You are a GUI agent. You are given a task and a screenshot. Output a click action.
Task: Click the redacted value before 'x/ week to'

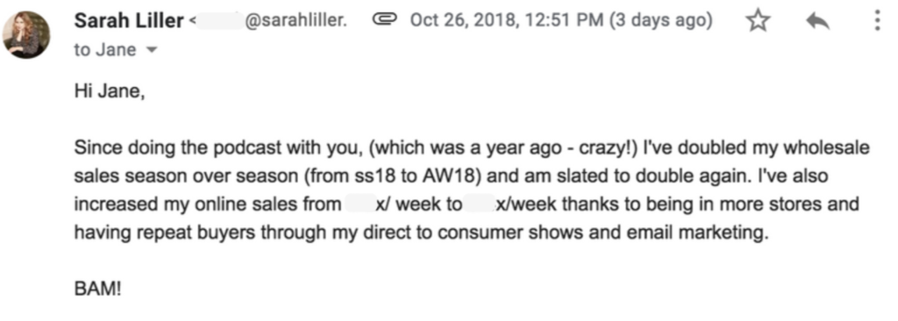(359, 204)
